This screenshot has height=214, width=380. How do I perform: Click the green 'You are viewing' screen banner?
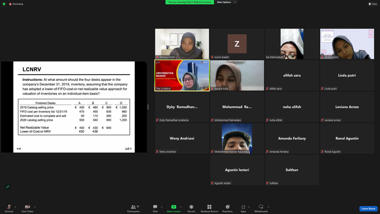pyautogui.click(x=189, y=2)
